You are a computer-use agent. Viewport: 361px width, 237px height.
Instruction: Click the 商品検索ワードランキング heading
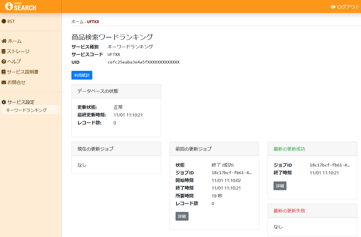pos(112,37)
